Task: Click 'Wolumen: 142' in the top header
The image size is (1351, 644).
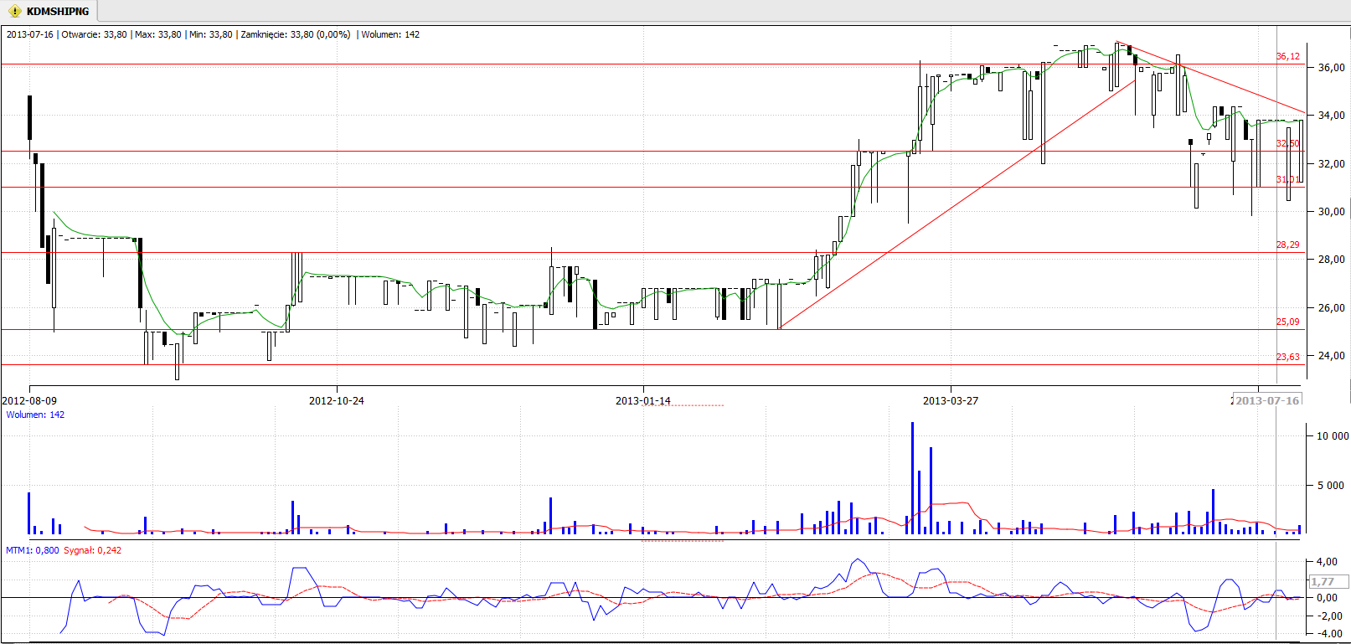Action: [390, 34]
